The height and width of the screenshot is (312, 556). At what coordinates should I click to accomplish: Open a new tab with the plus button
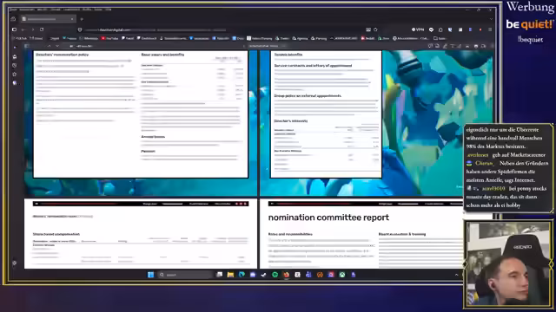82,19
